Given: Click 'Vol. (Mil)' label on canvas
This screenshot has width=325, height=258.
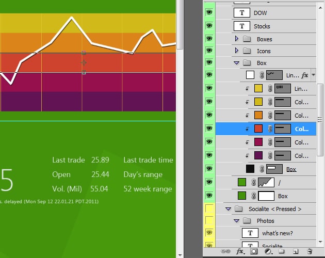Looking at the screenshot, I should tap(67, 189).
